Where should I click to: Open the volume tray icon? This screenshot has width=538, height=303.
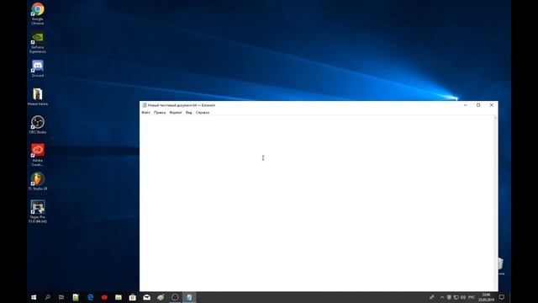463,297
